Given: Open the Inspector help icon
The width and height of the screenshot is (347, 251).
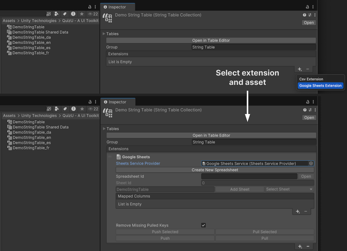Looking at the screenshot, I should coord(305,15).
